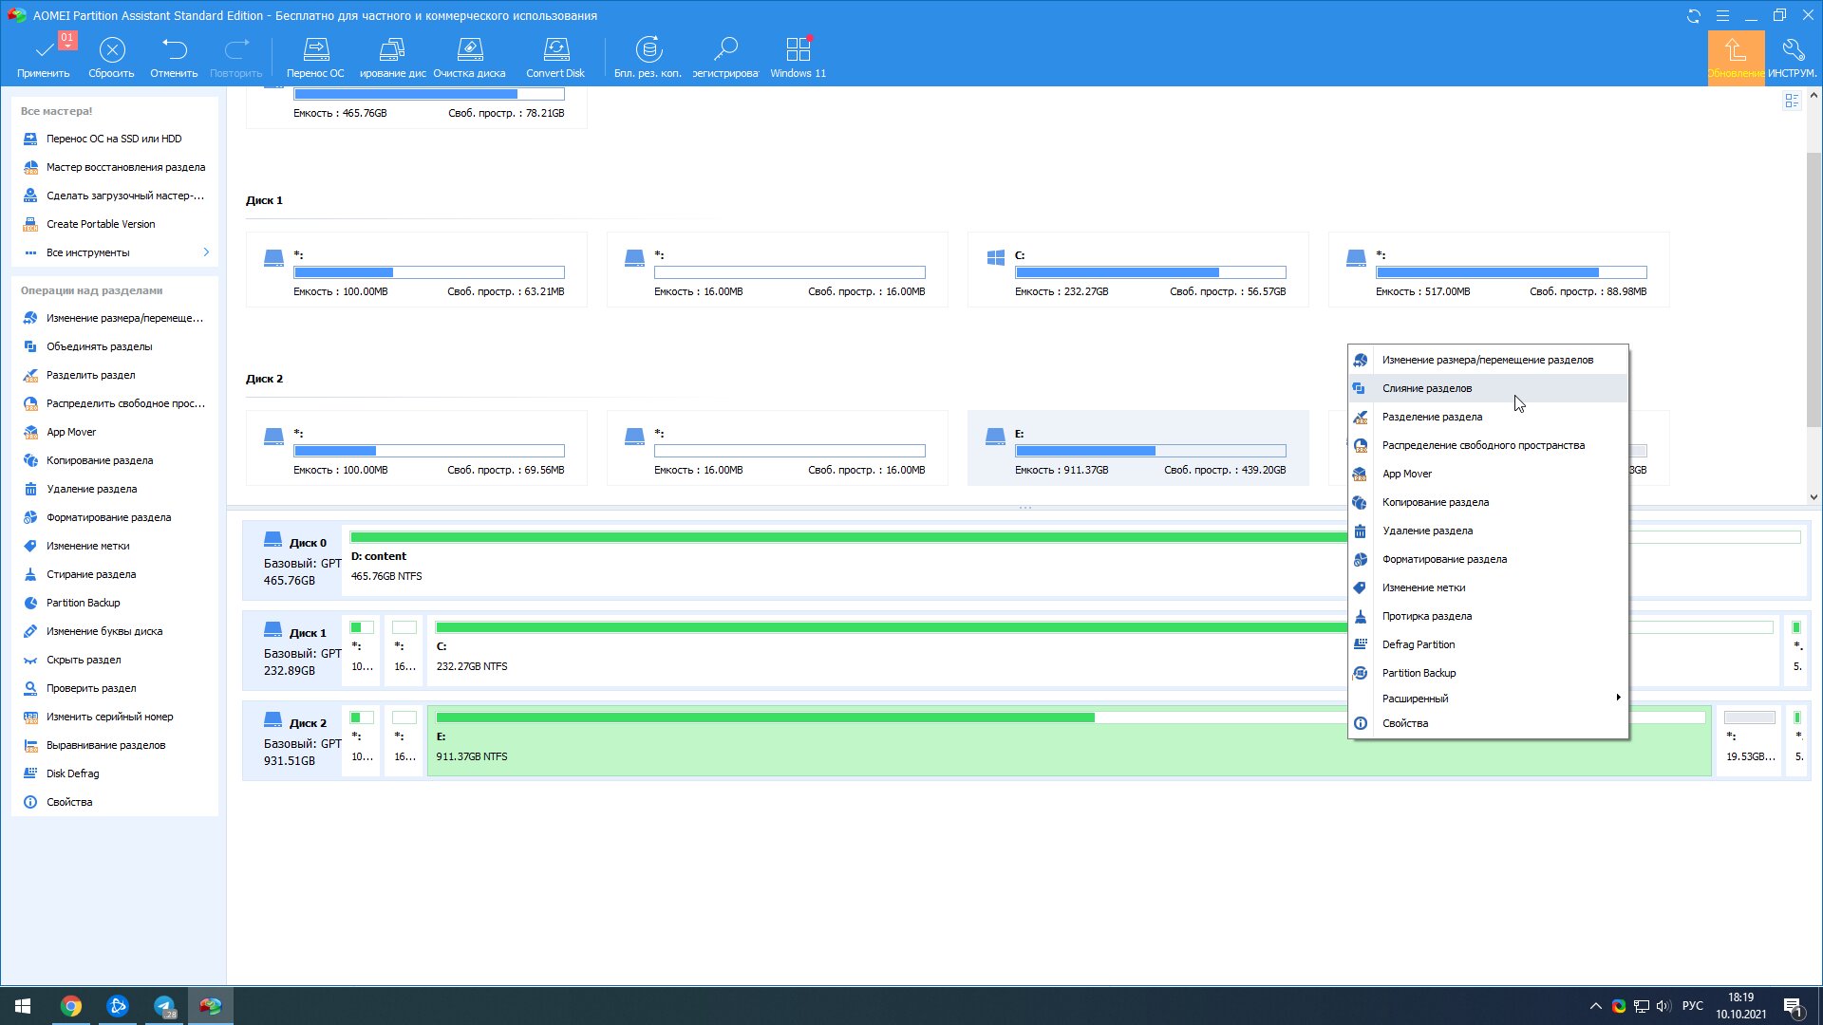Click the Convert Disk toolbar icon
The image size is (1823, 1025).
[555, 57]
